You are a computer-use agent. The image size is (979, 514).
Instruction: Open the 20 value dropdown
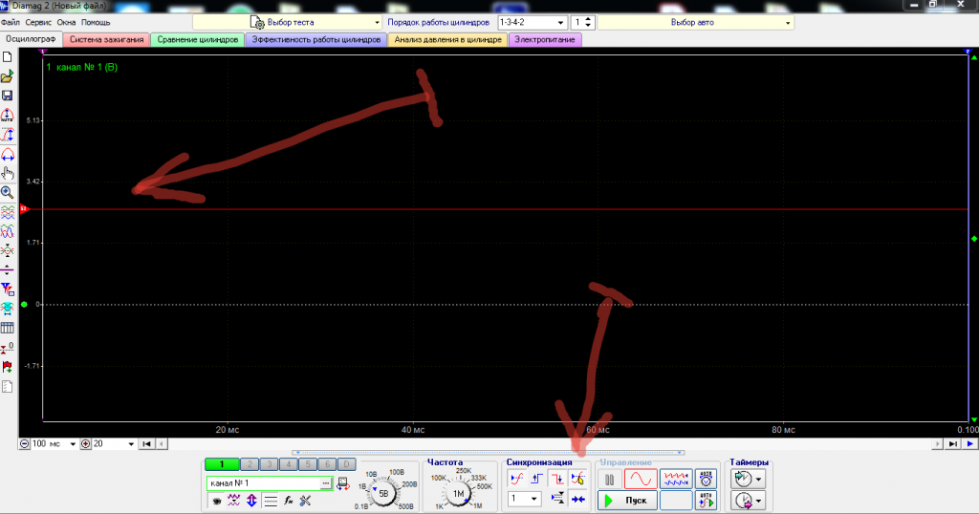click(130, 444)
